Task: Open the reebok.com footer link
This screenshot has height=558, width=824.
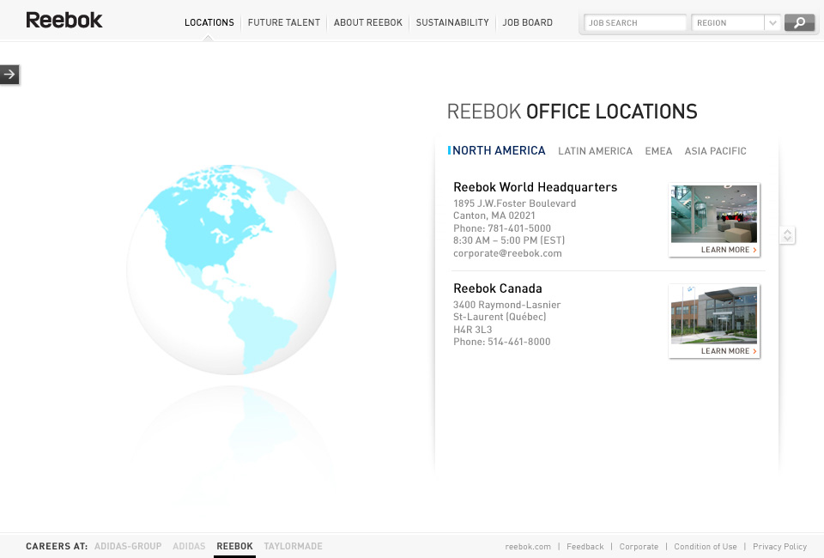Action: (x=528, y=547)
